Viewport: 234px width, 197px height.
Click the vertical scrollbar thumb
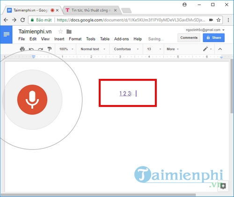(x=232, y=86)
